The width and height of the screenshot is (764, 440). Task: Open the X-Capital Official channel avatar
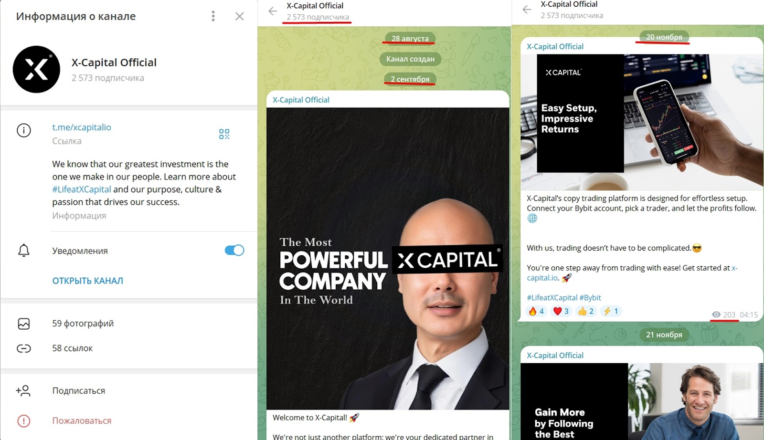click(x=36, y=69)
